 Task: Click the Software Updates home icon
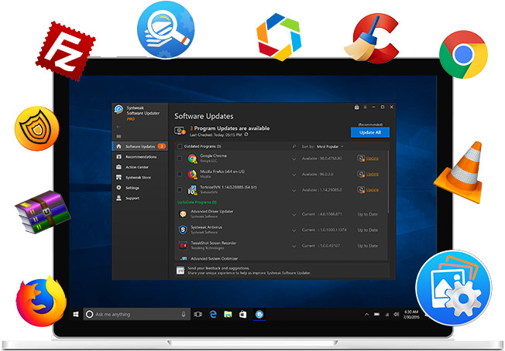click(119, 146)
